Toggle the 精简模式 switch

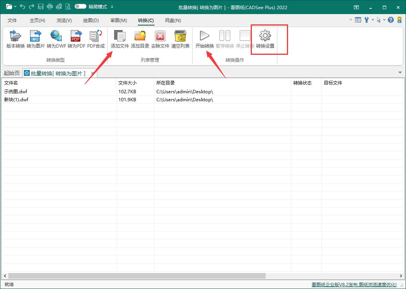coord(80,7)
